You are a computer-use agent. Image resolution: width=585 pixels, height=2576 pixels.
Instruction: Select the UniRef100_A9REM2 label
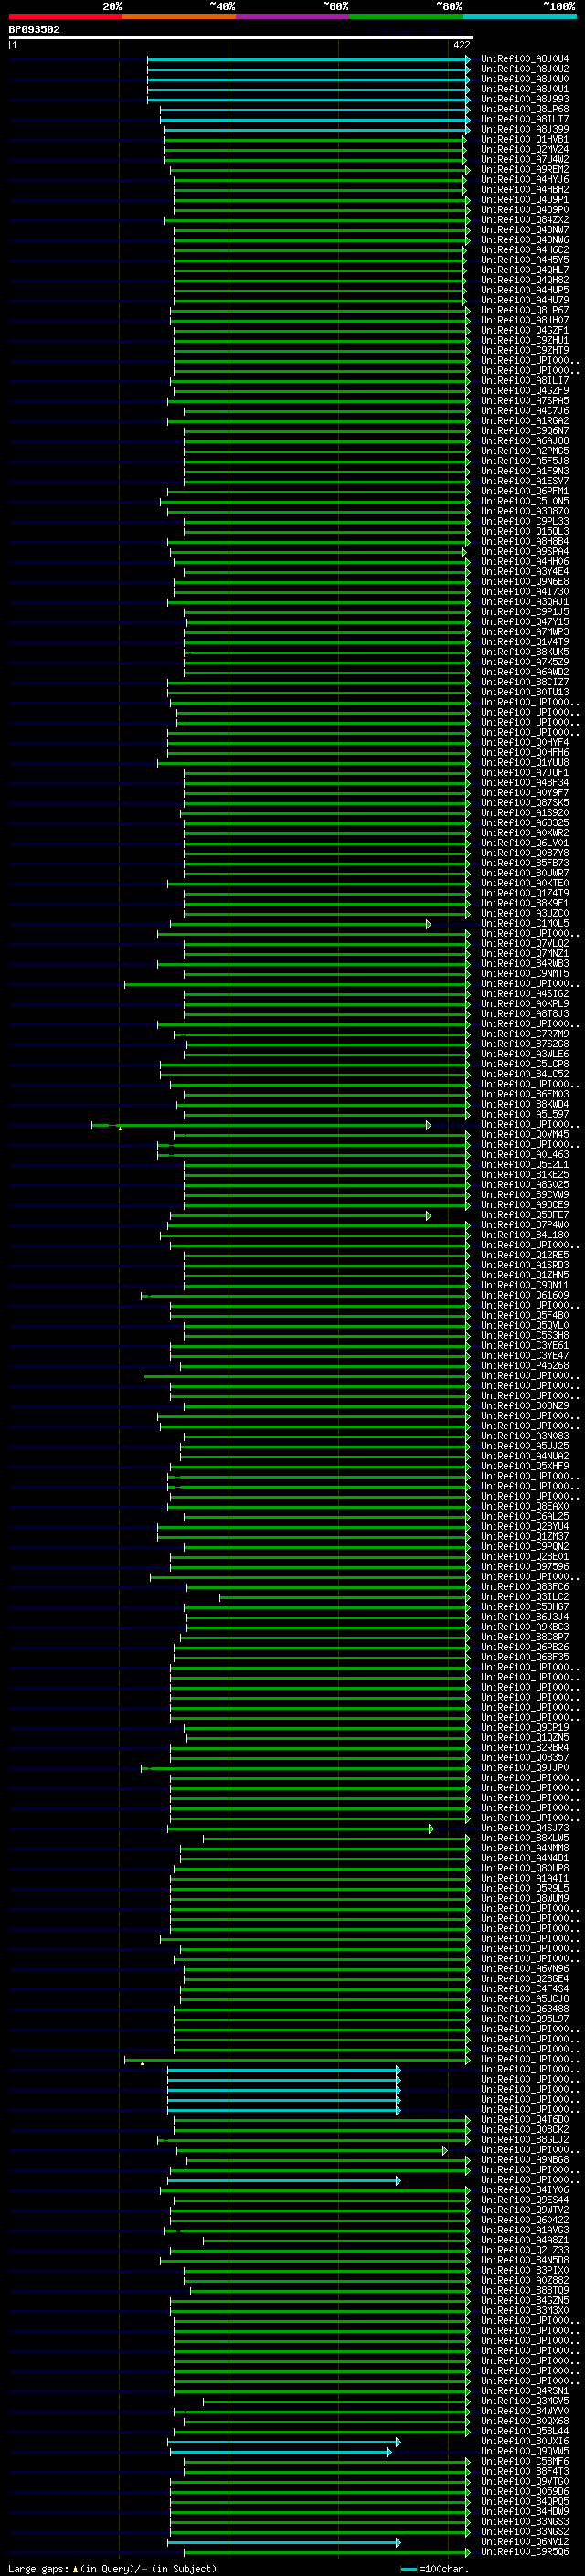(x=525, y=169)
